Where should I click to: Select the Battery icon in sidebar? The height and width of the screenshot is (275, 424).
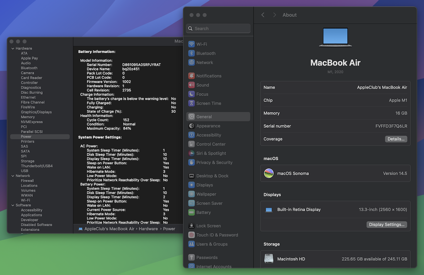pyautogui.click(x=191, y=213)
